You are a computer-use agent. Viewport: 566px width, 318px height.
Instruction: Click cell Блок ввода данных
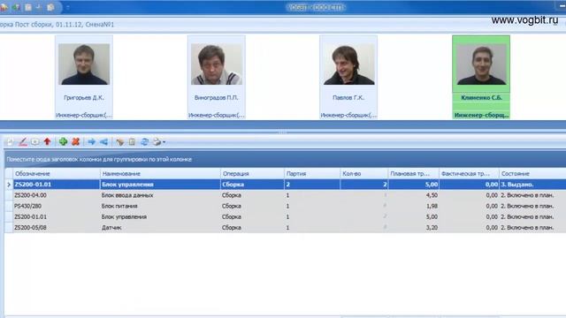[160, 195]
